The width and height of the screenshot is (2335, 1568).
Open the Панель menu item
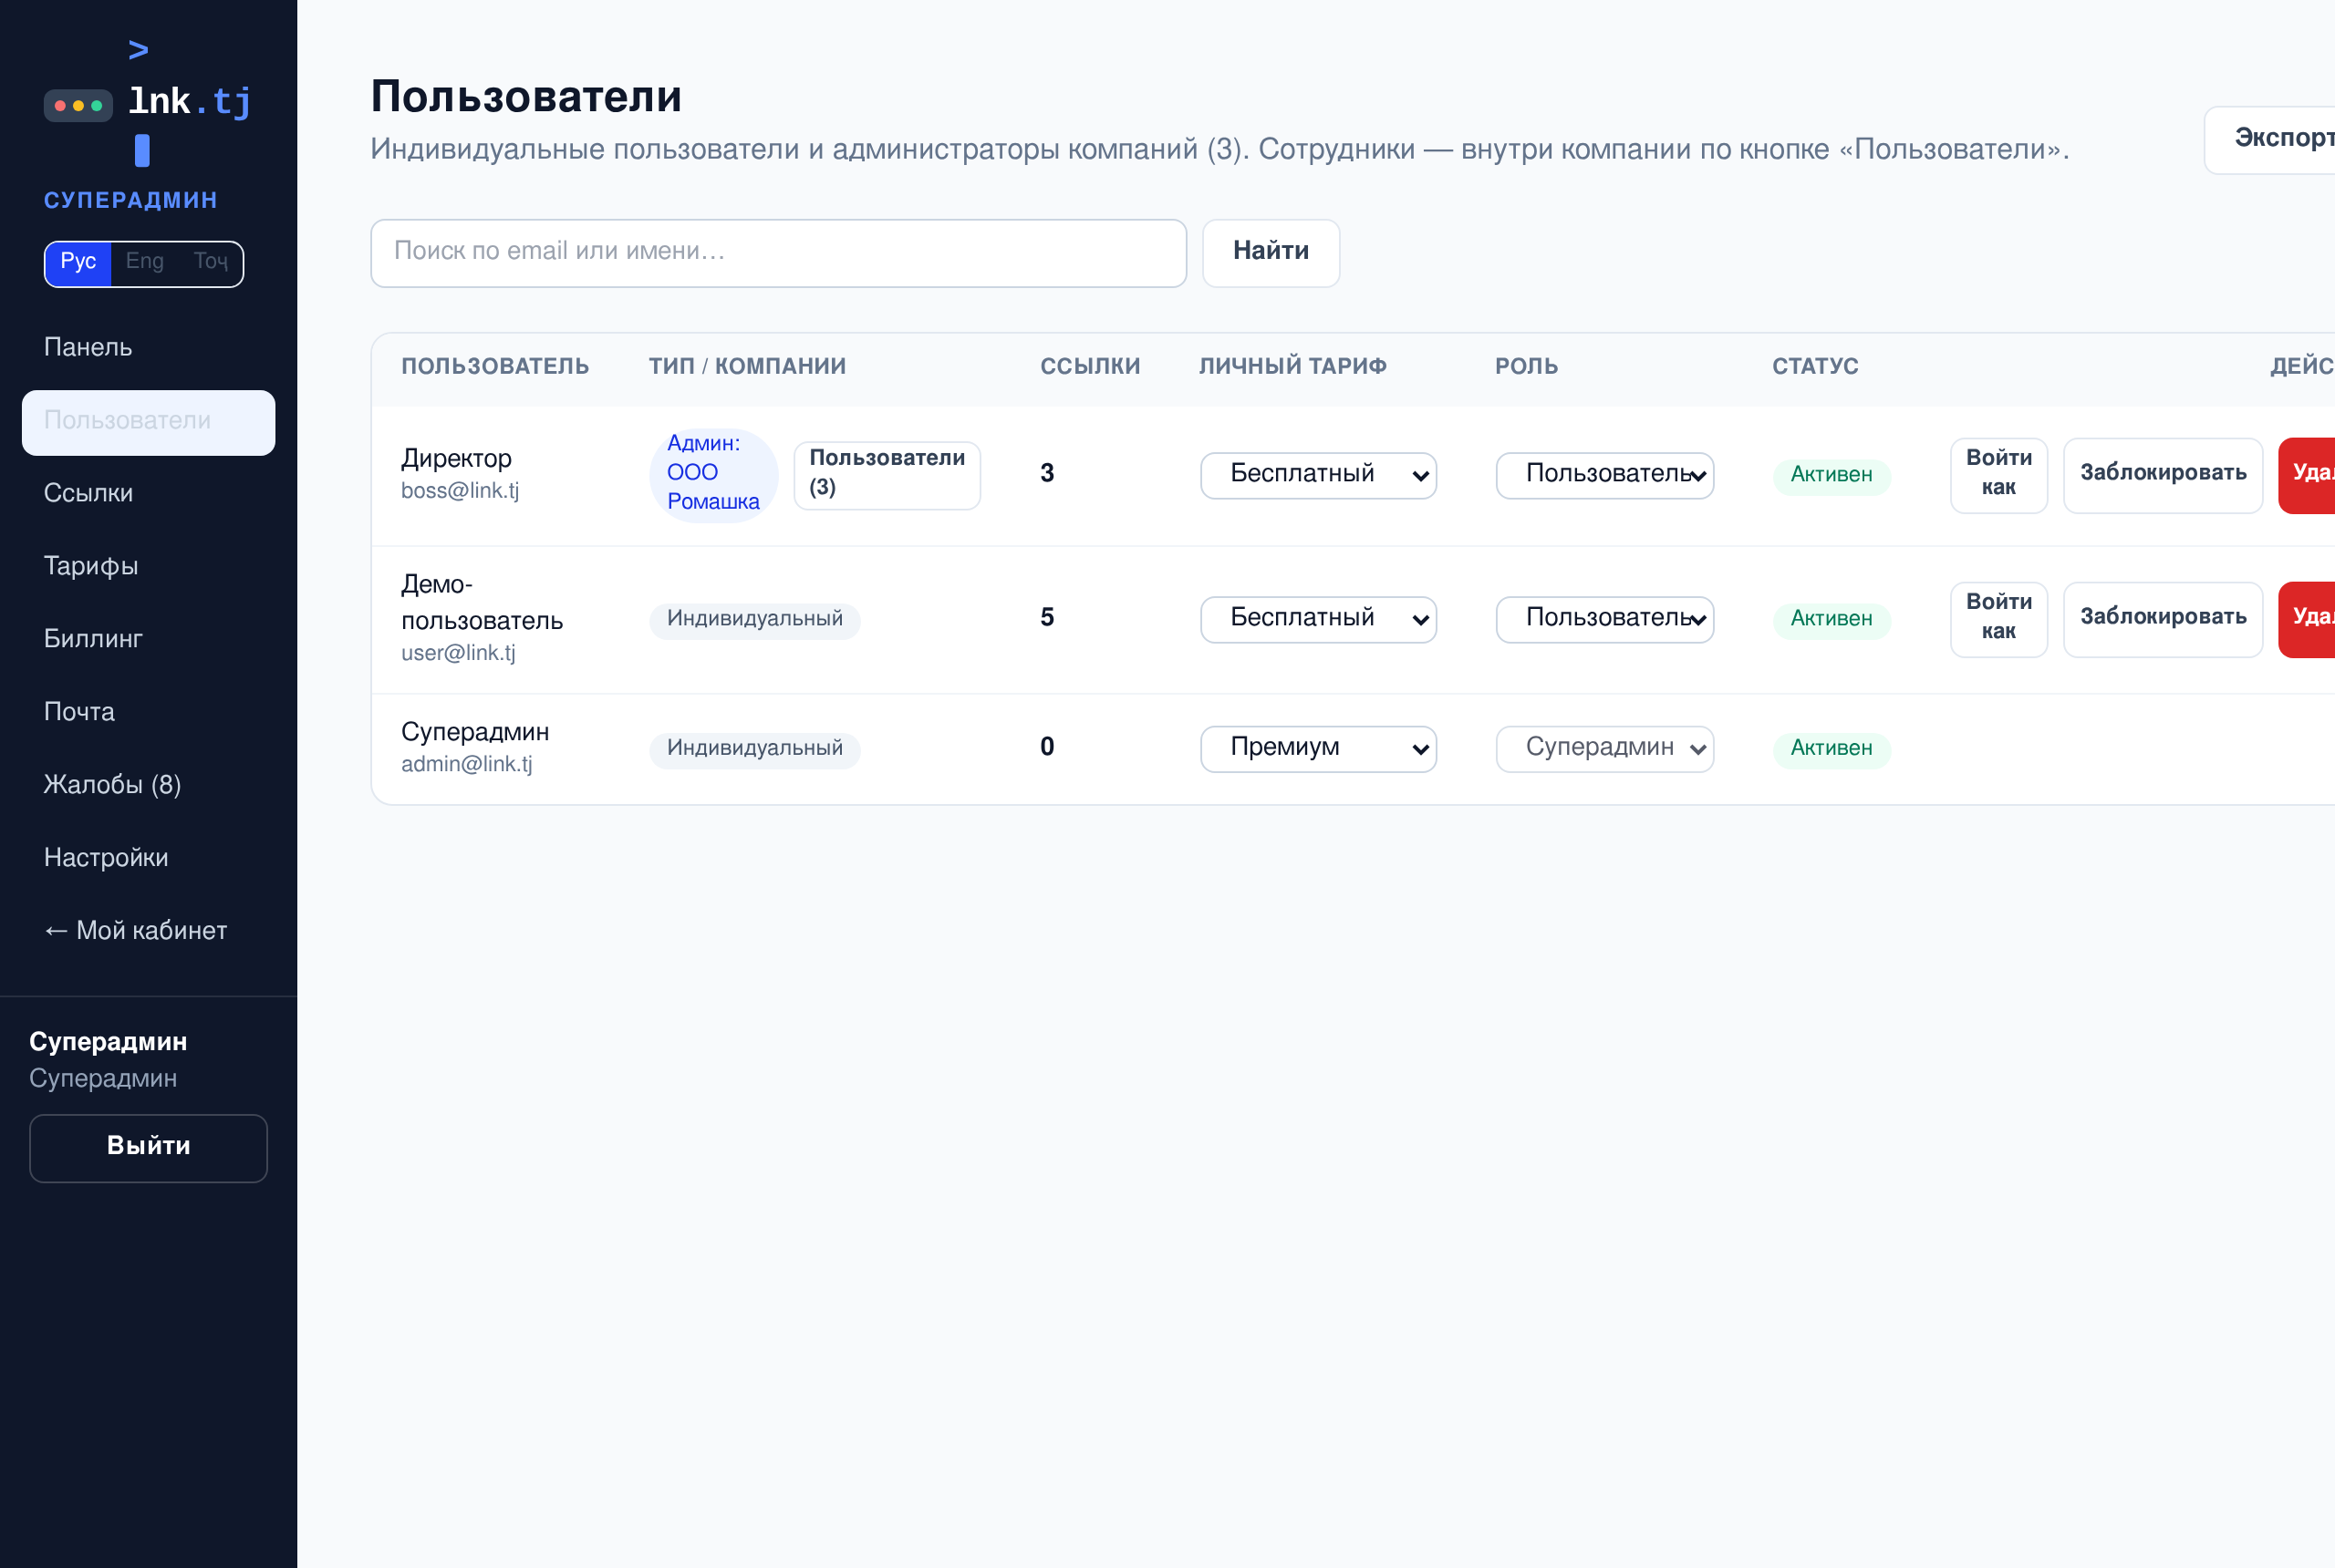coord(148,347)
